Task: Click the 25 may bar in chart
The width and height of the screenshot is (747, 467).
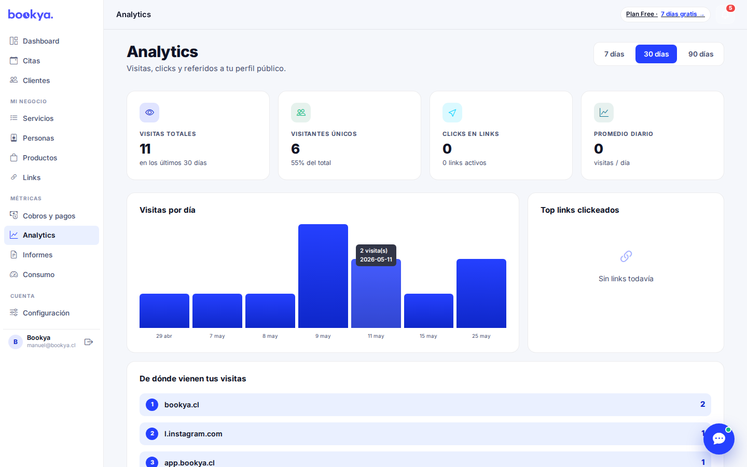Action: 481,293
